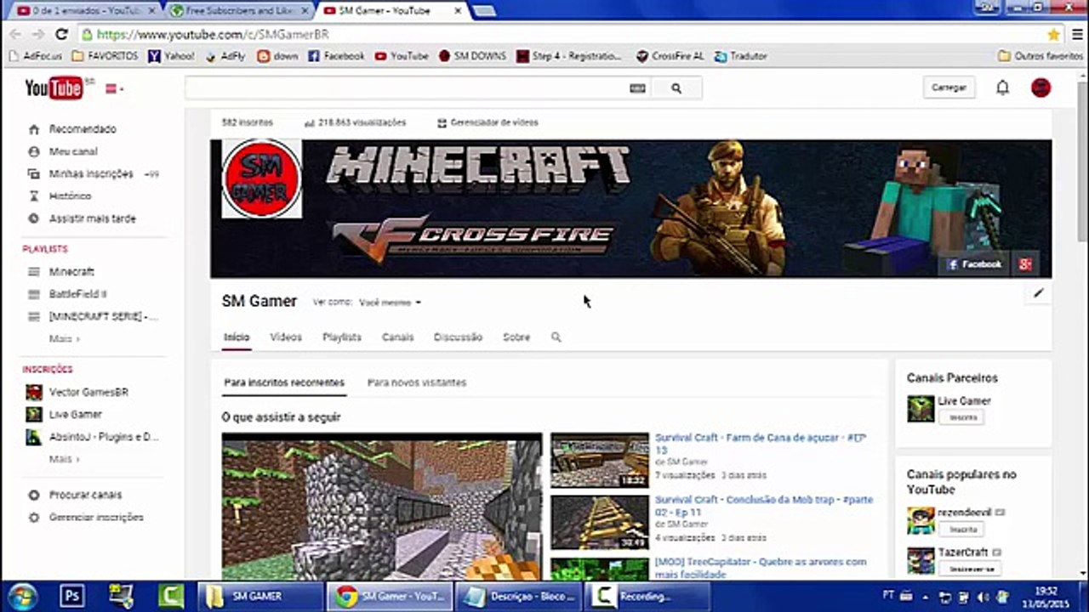Expand Mais under Playlists
Image resolution: width=1089 pixels, height=612 pixels.
(64, 338)
